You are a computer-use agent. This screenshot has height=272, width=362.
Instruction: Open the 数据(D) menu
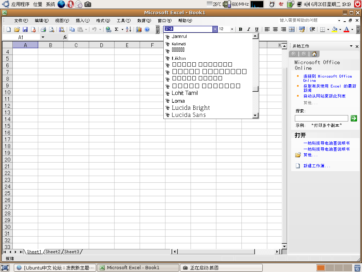pyautogui.click(x=144, y=21)
